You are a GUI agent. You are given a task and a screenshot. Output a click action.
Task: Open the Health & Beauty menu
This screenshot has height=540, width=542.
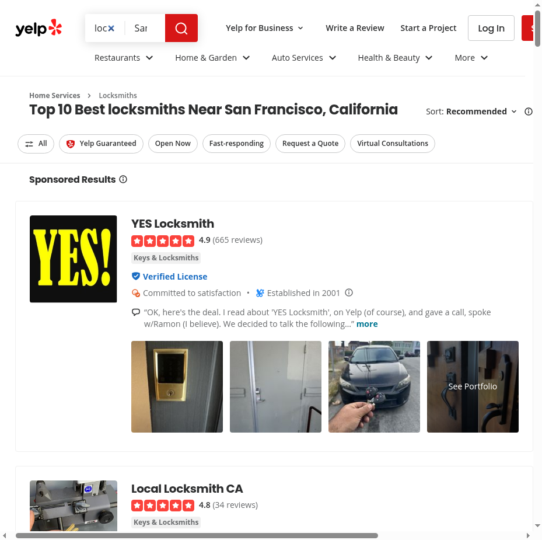click(x=395, y=58)
